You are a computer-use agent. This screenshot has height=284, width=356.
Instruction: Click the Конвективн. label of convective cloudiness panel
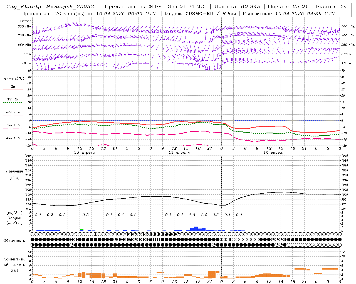(x=14, y=259)
